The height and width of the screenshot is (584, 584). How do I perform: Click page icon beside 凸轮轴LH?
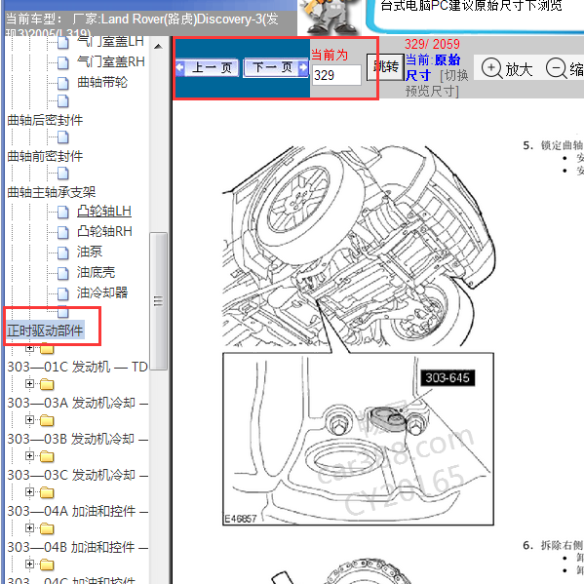63,213
